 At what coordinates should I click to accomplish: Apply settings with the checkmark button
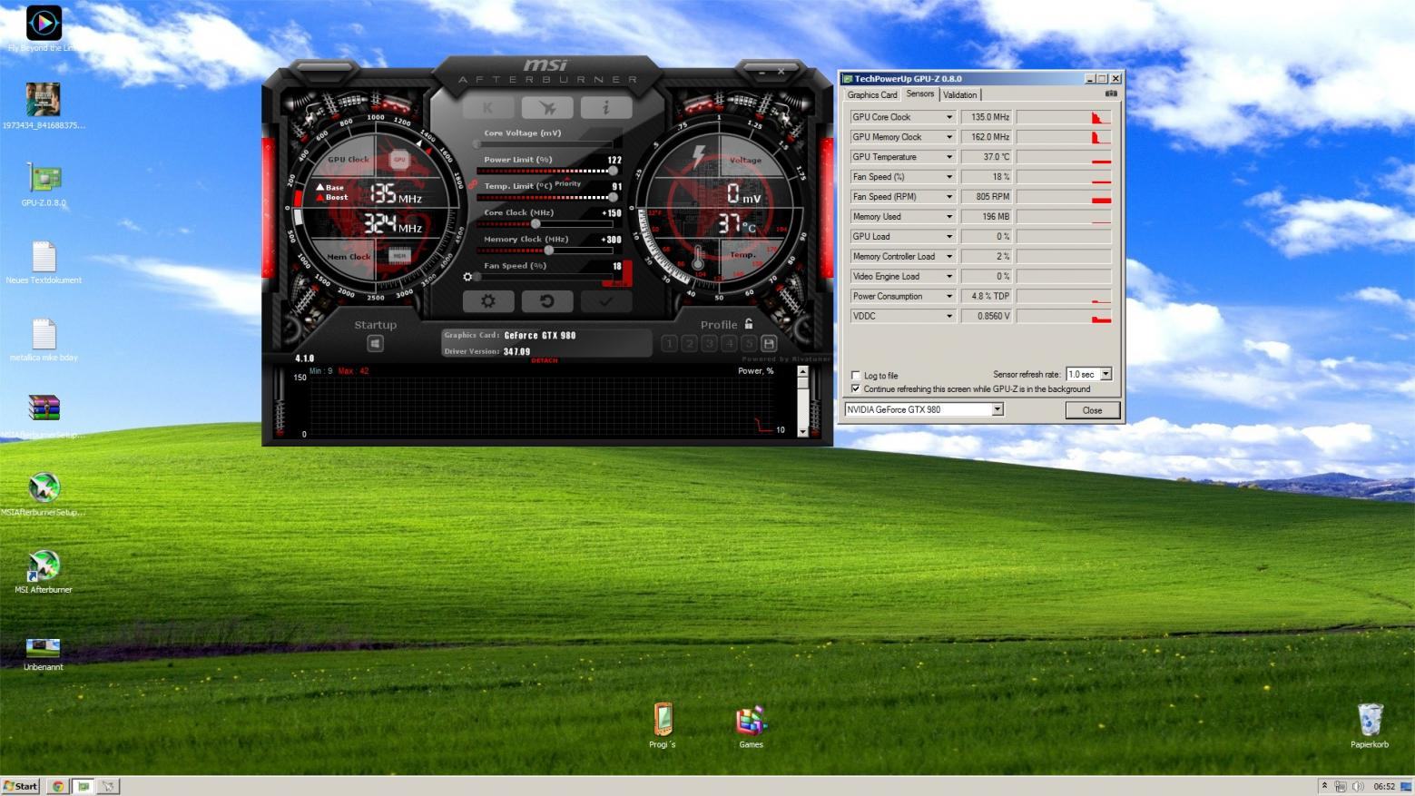605,301
